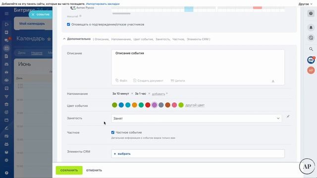Pick the lime green event color

pos(181,105)
